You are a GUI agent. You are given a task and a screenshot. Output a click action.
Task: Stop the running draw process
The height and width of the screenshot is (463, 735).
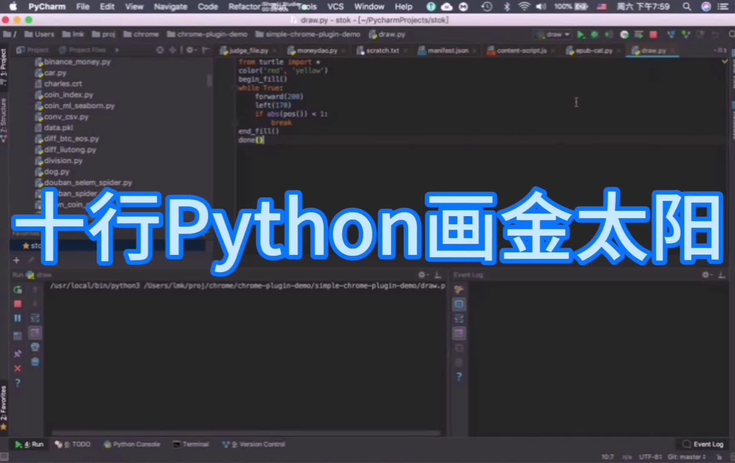pos(17,304)
